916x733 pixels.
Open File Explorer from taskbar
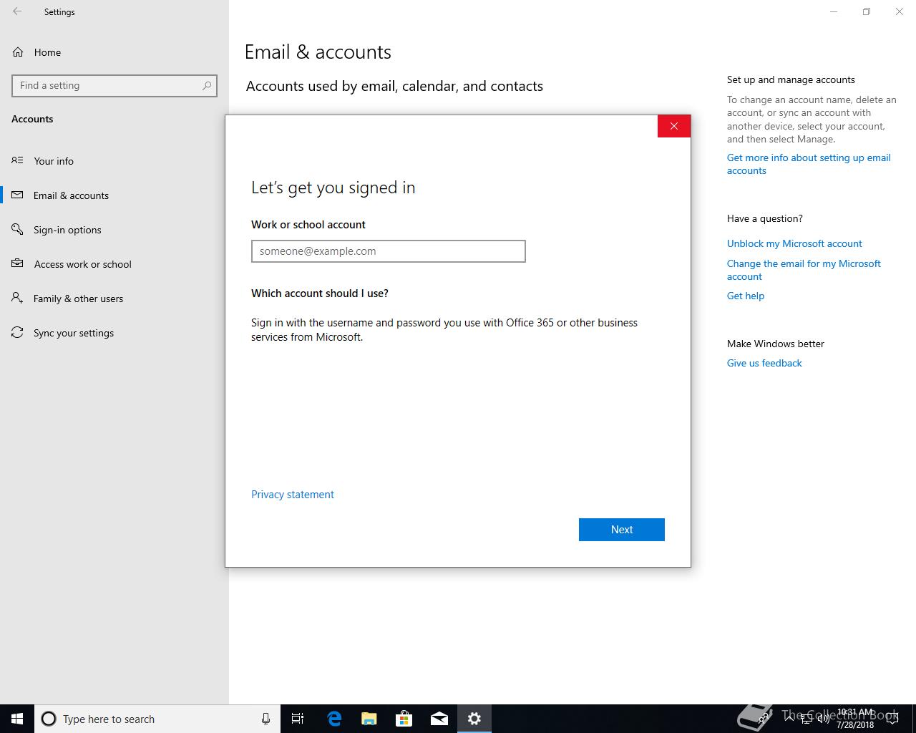tap(369, 719)
